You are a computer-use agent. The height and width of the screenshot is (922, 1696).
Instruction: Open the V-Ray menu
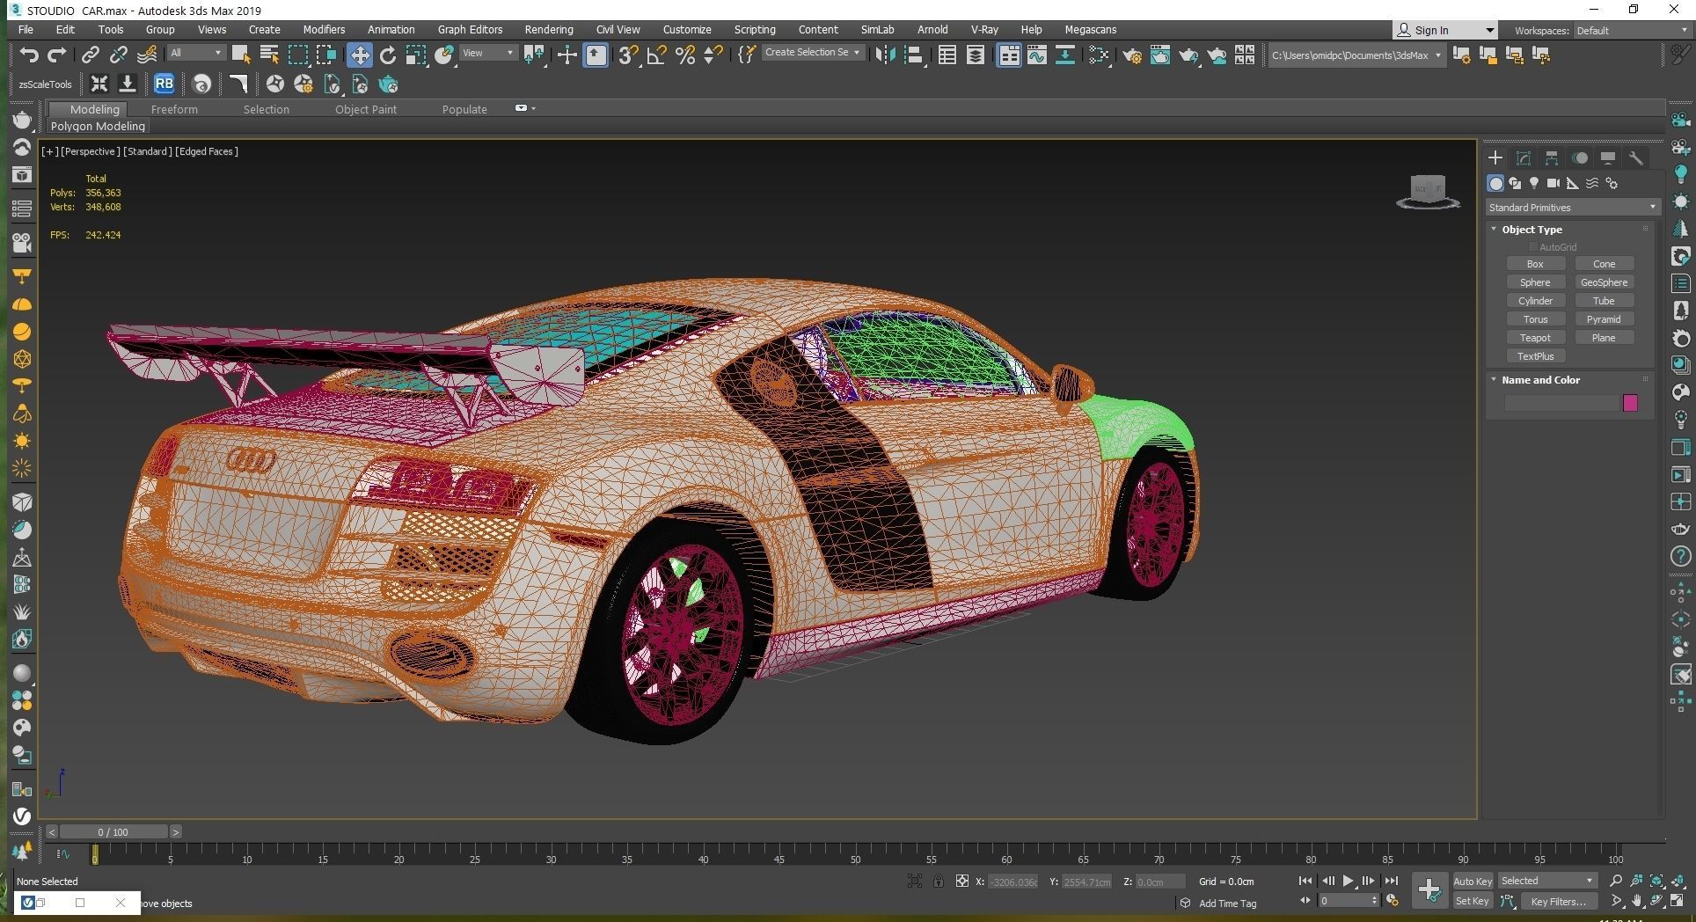pos(984,29)
